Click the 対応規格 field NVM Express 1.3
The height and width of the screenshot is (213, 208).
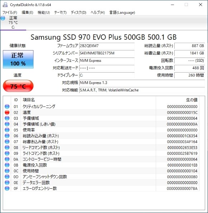(x=142, y=83)
